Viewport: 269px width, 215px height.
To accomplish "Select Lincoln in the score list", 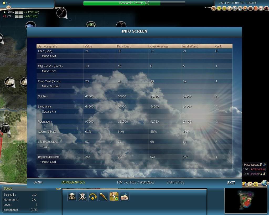I will pyautogui.click(x=254, y=174).
